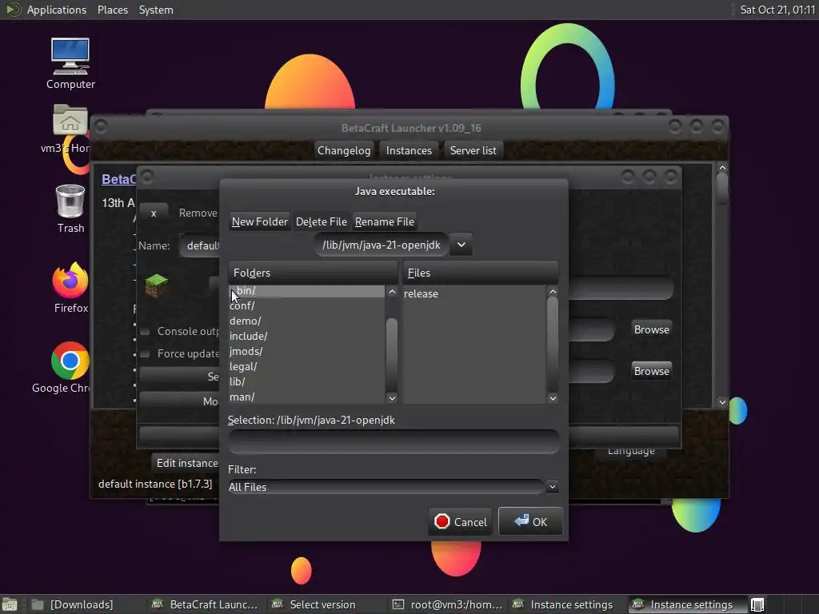Switch to the root@vm3 terminal taskbar entry

tap(448, 604)
